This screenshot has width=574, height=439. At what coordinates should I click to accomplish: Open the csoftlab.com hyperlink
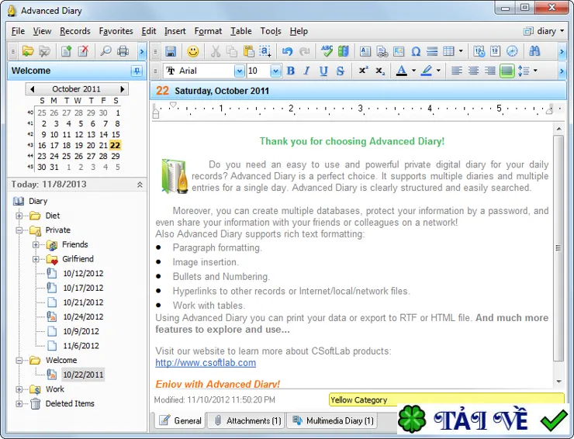pyautogui.click(x=206, y=363)
